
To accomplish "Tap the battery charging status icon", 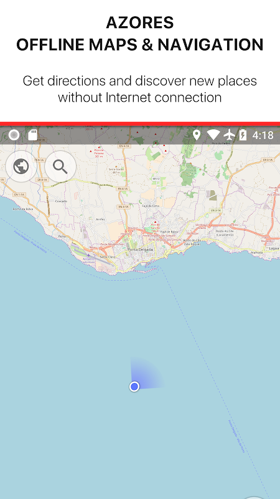I will point(243,135).
